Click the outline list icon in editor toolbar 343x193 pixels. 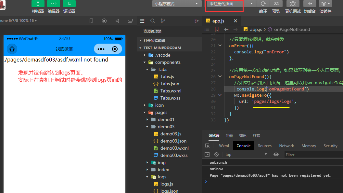[207, 29]
